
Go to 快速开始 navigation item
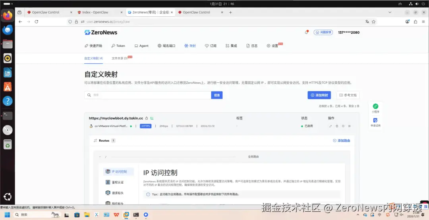coord(93,46)
